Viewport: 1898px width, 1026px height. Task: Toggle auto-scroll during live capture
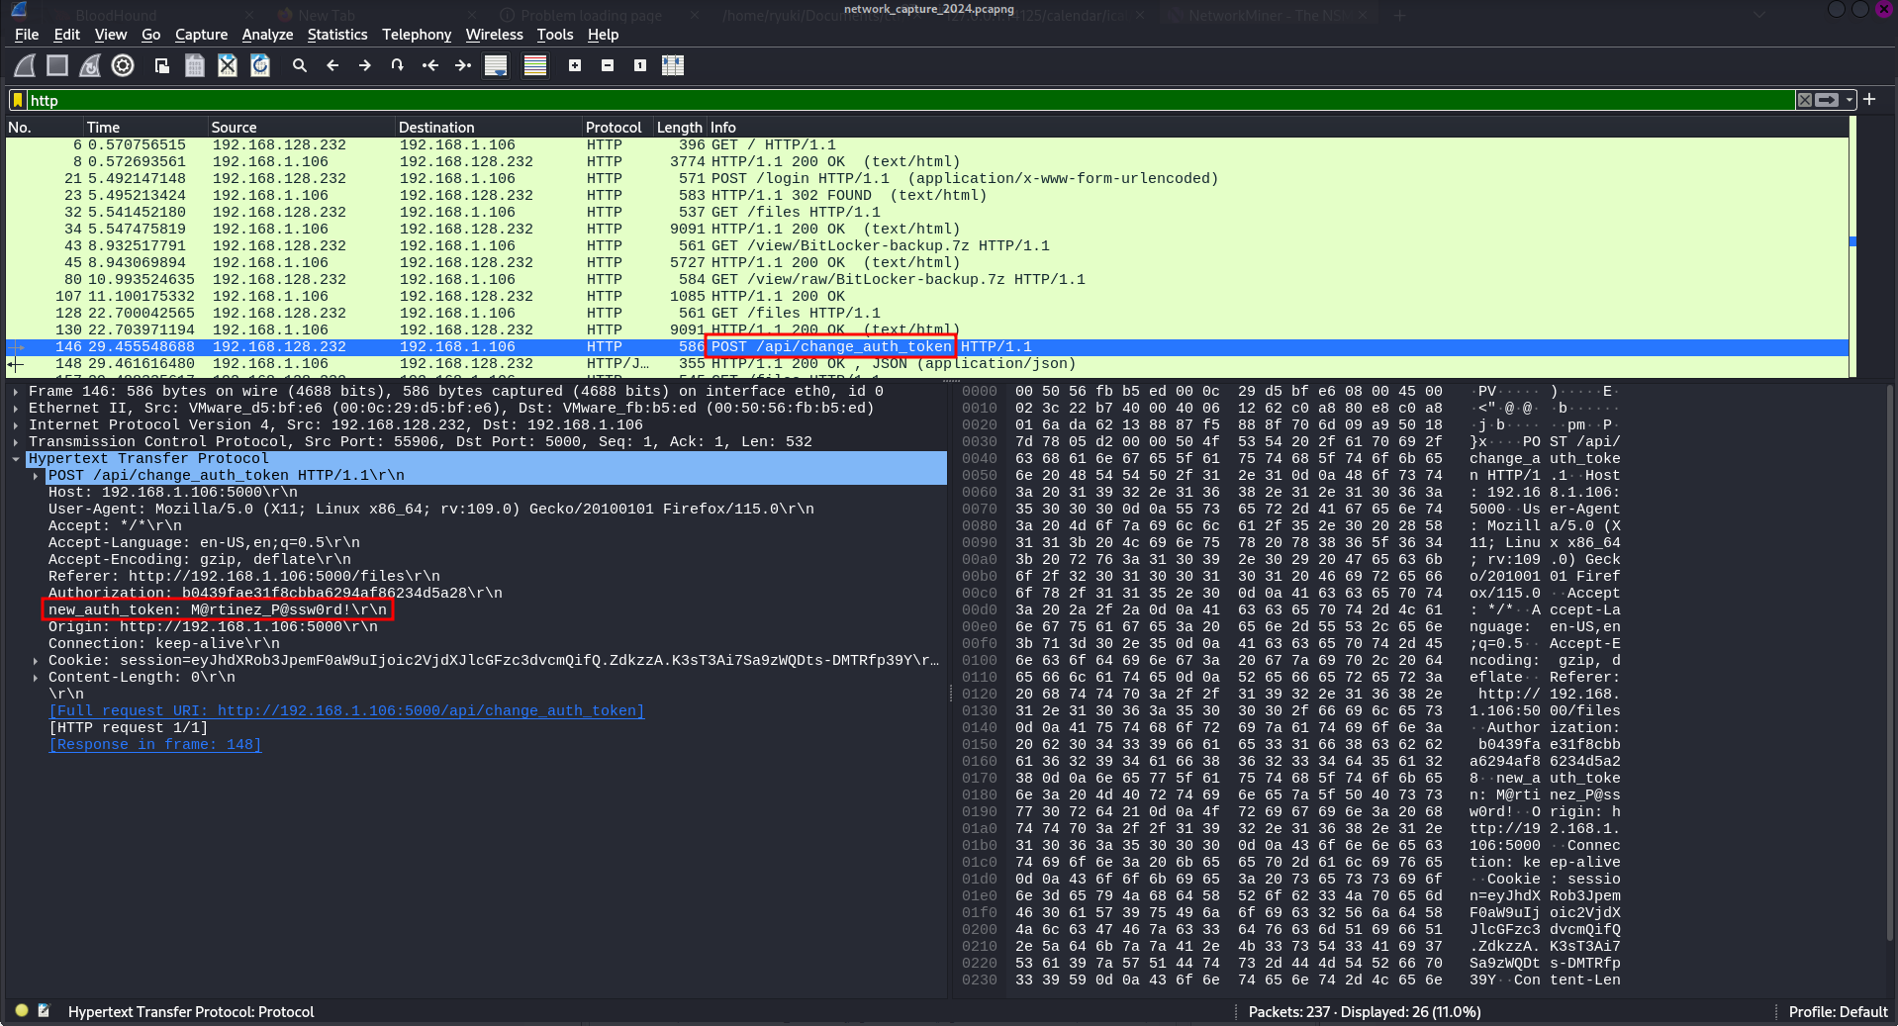(x=496, y=65)
